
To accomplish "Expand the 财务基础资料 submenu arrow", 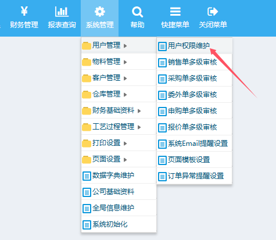I will pyautogui.click(x=139, y=111).
